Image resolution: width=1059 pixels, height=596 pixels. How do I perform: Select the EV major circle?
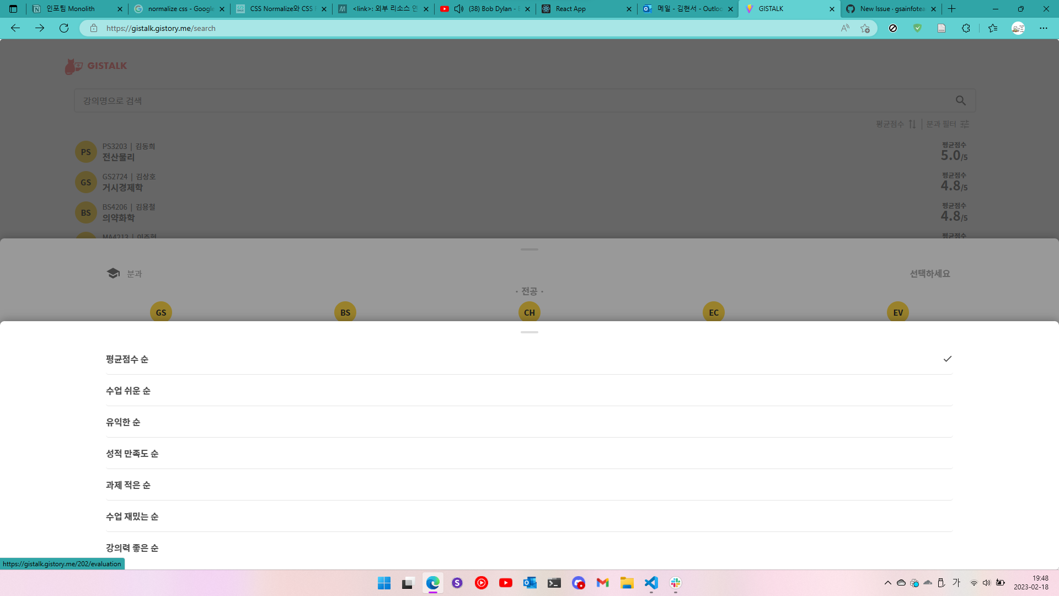click(897, 312)
